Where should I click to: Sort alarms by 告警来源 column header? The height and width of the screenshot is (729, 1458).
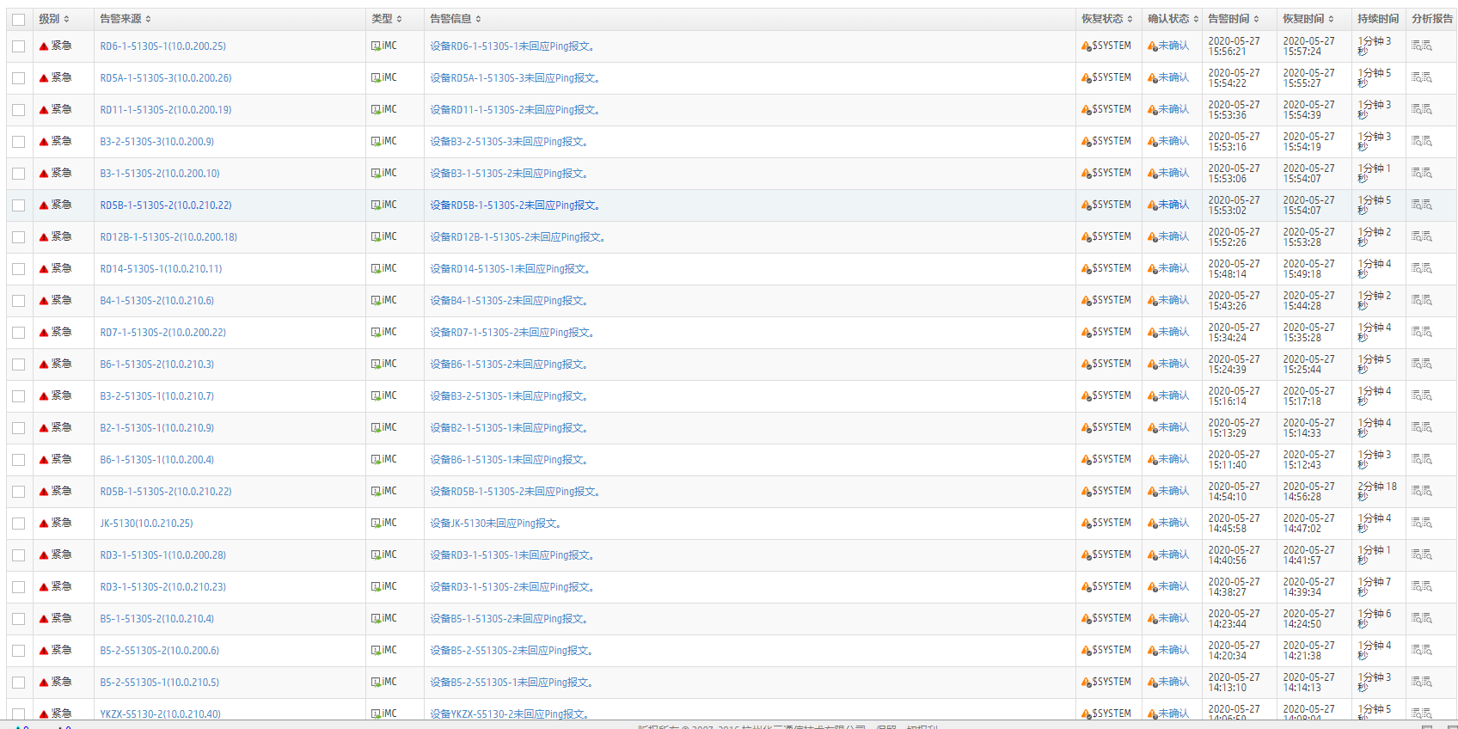[126, 19]
